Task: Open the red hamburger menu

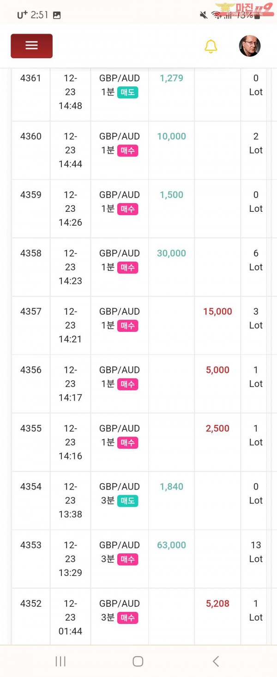Action: point(31,46)
